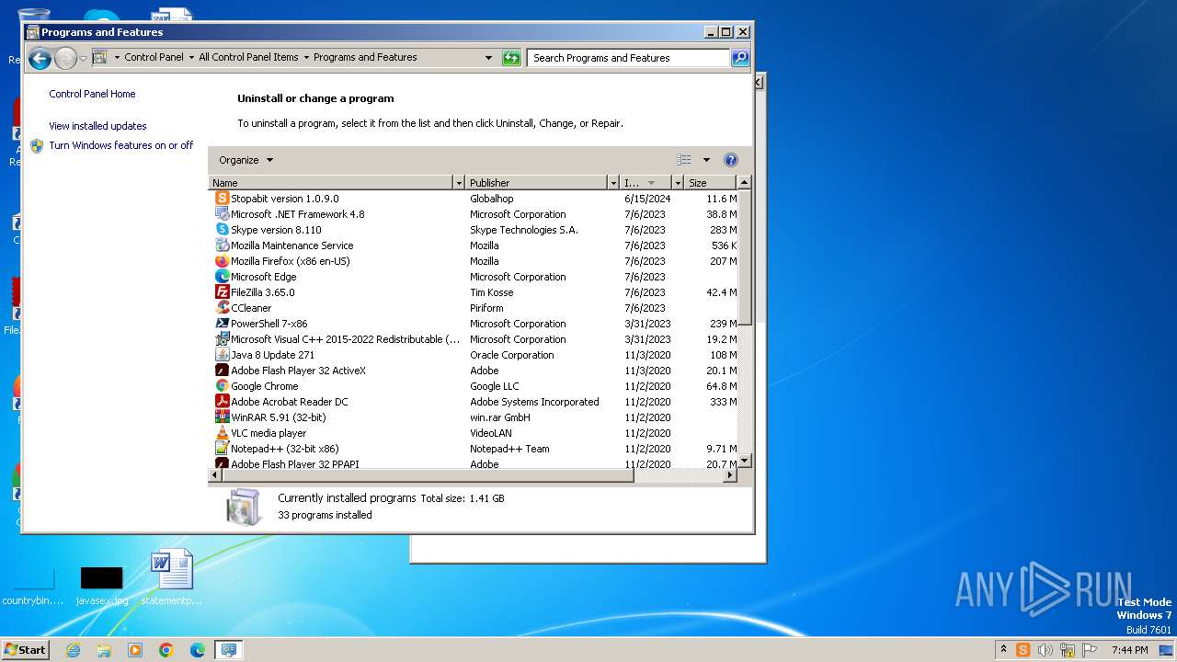The image size is (1177, 662).
Task: Click the Control Panel breadcrumb
Action: click(x=154, y=57)
